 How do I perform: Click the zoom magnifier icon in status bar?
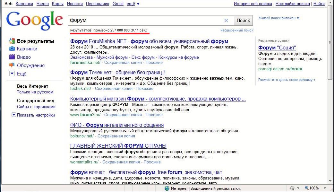coord(306,188)
